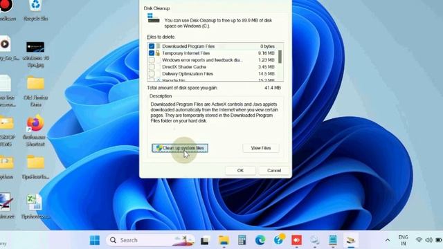
Task: Select the Downloaded Program Files row text
Action: [188, 46]
